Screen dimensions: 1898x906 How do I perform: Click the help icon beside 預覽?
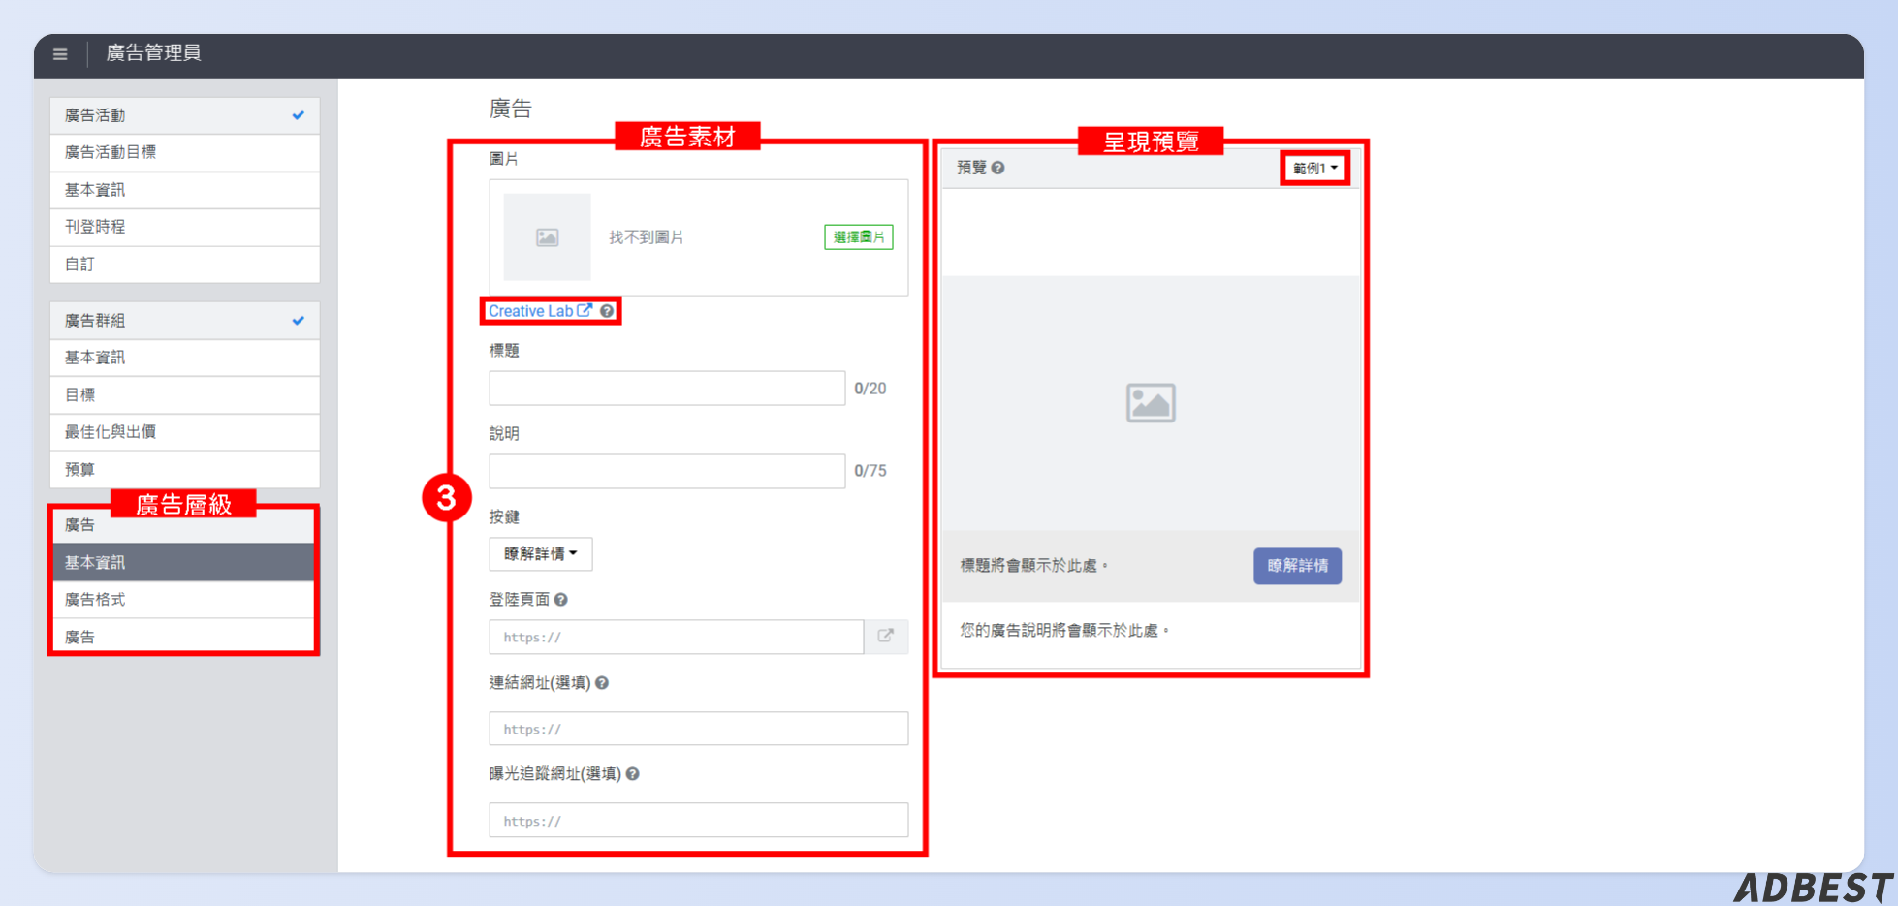(998, 168)
